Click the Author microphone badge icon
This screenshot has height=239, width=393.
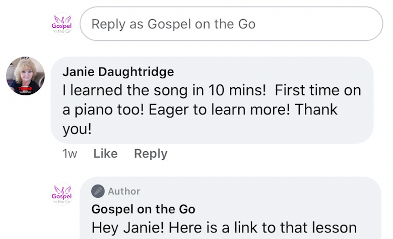click(x=98, y=191)
